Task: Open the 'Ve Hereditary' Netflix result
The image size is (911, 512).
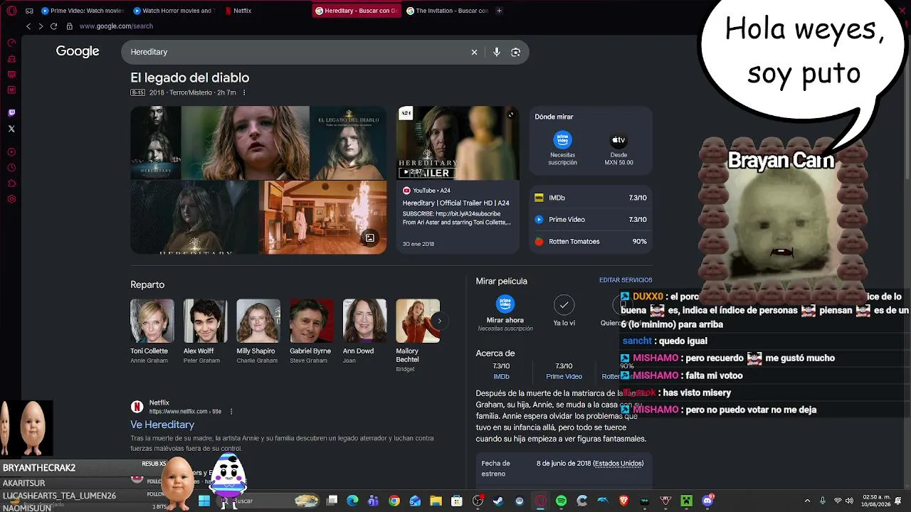Action: click(x=162, y=425)
